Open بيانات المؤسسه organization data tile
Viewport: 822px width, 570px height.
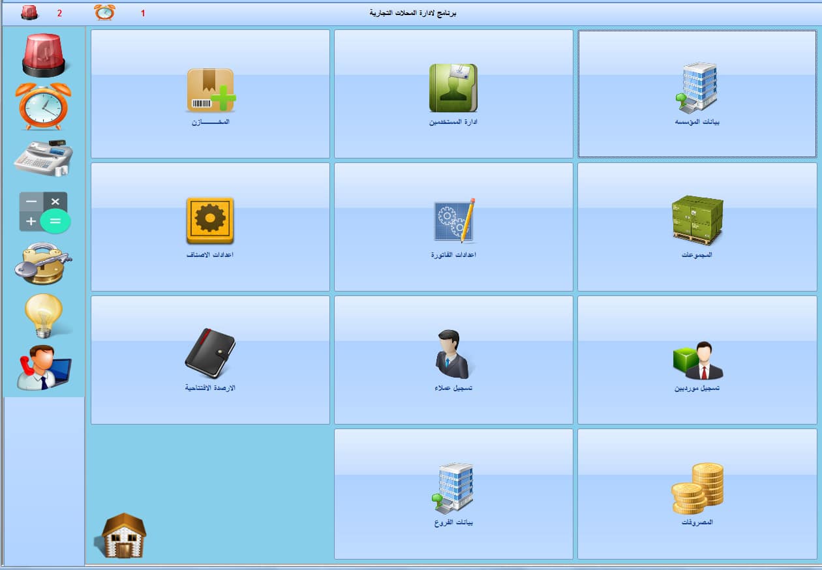(x=697, y=94)
